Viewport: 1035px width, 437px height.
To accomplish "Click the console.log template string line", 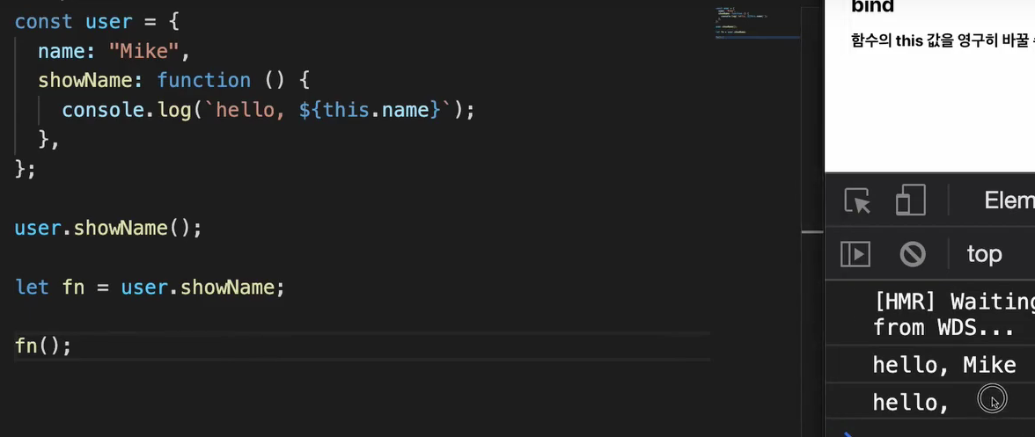I will (268, 109).
